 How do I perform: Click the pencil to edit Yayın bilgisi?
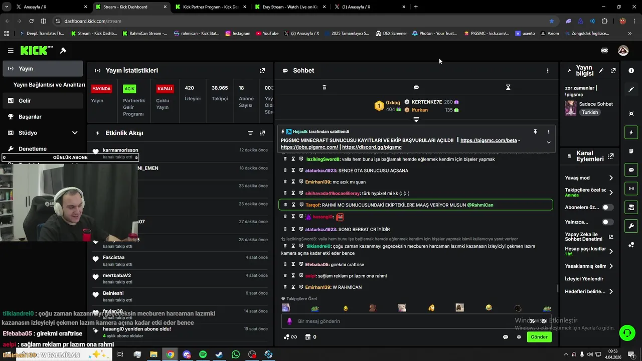(x=601, y=71)
